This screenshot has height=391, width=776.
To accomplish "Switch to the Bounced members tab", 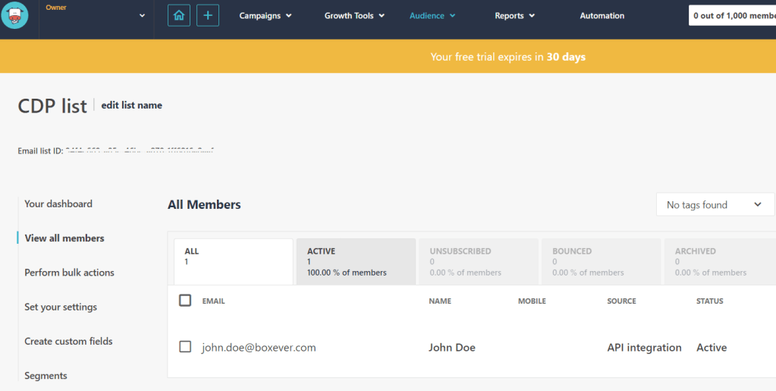I will click(600, 261).
